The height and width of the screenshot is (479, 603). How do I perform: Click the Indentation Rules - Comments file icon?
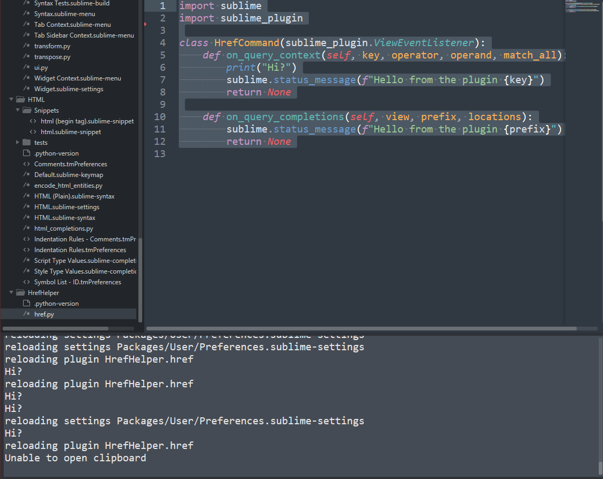(x=26, y=239)
